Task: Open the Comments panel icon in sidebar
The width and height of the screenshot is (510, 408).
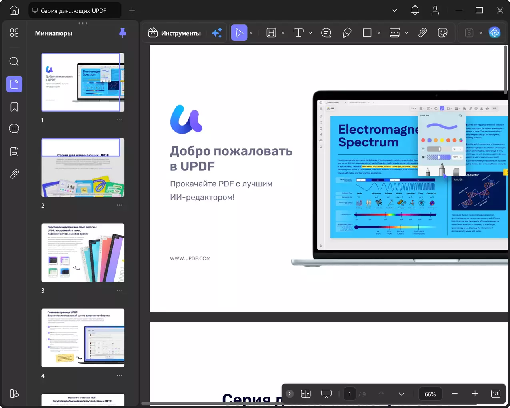Action: coord(14,129)
